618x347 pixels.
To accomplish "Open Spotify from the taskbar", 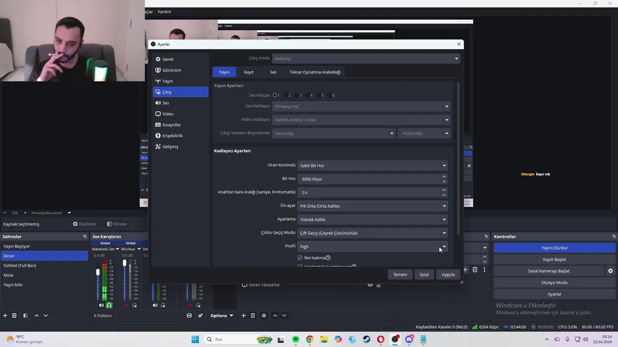I will coord(295,339).
